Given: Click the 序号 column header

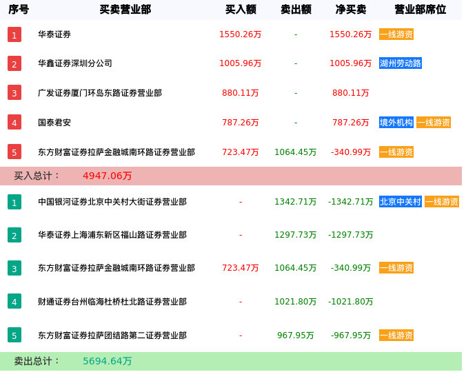Looking at the screenshot, I should [x=19, y=10].
